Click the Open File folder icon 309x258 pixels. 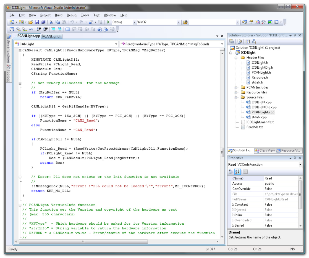[31, 22]
